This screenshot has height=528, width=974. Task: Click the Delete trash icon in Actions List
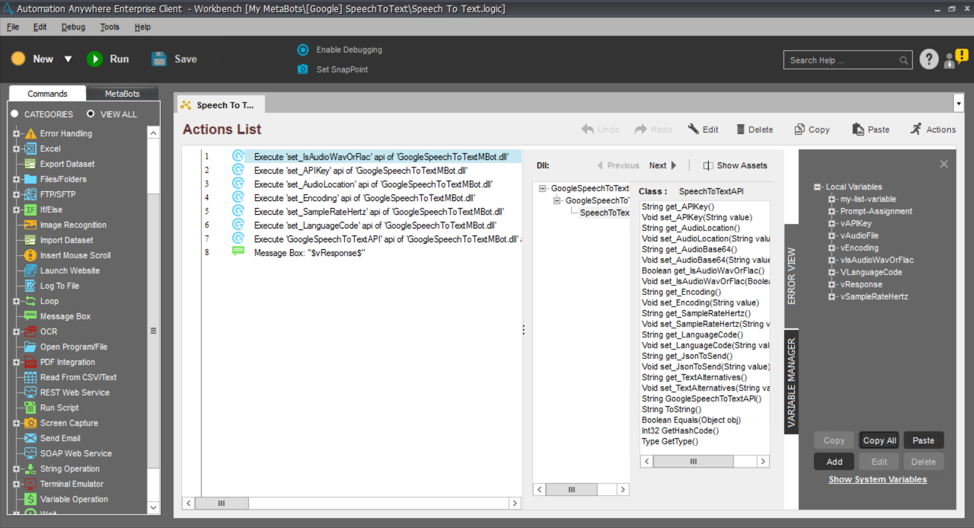pos(741,129)
